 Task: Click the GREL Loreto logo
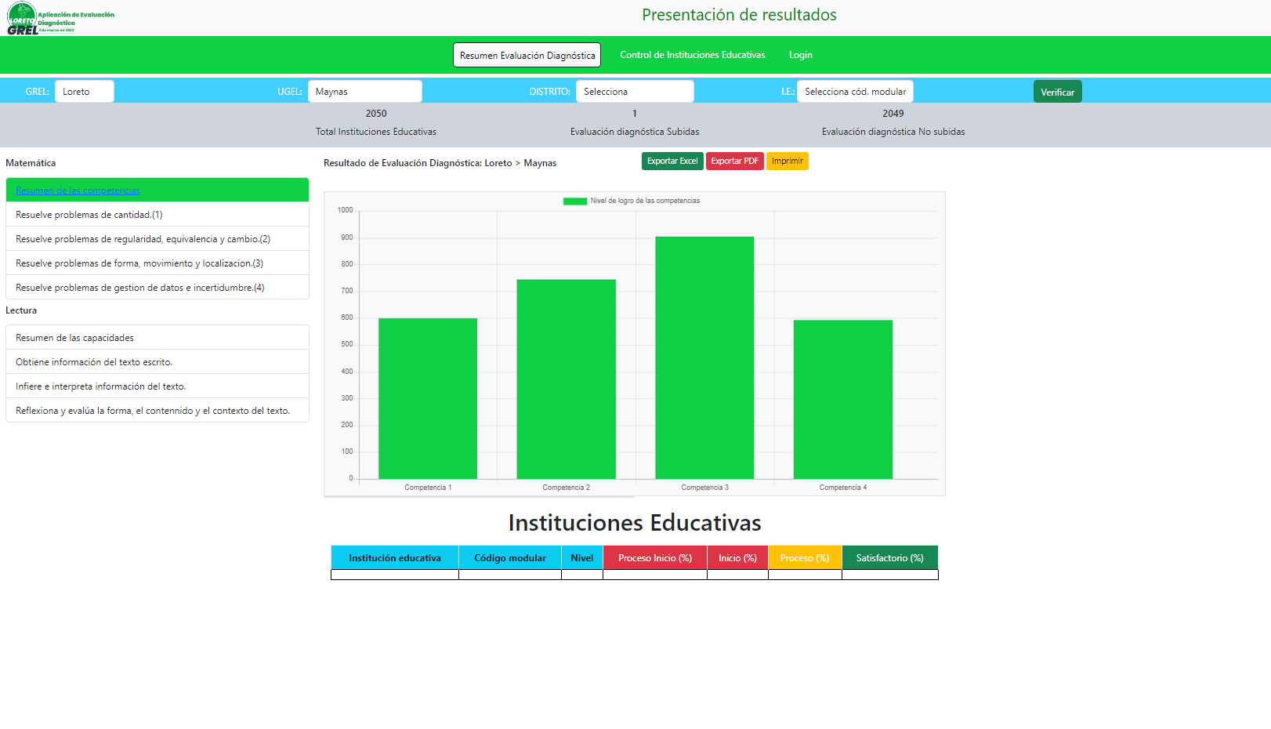point(60,19)
